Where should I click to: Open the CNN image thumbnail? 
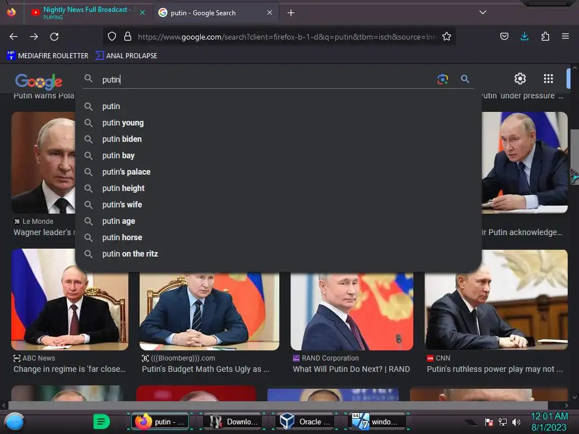pos(496,300)
